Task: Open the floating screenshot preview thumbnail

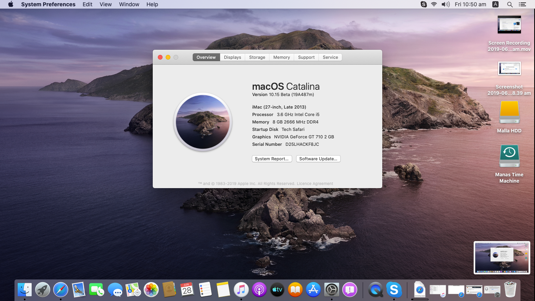Action: point(502,257)
